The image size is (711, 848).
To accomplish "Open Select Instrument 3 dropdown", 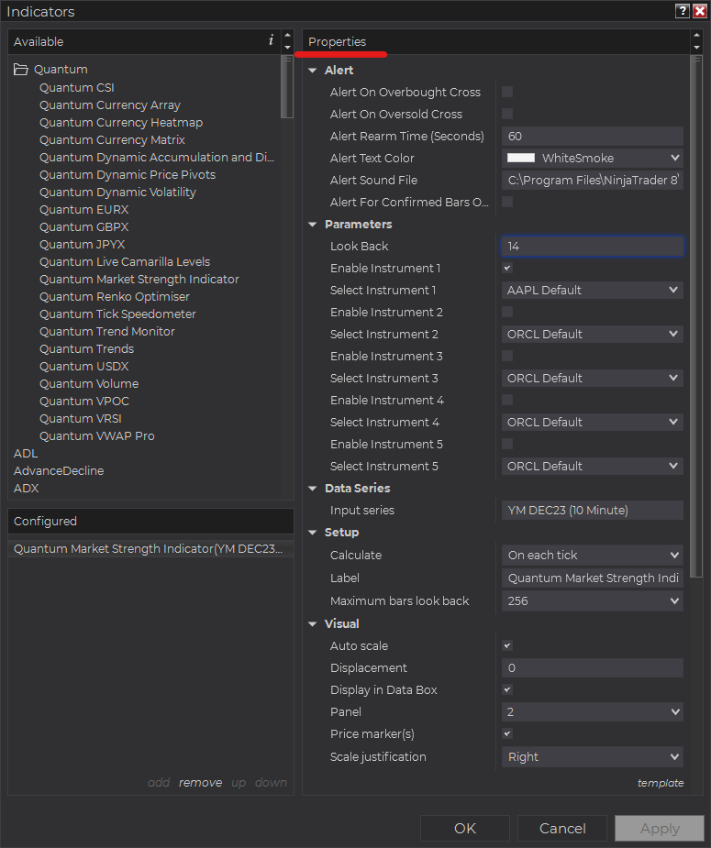I will point(593,378).
